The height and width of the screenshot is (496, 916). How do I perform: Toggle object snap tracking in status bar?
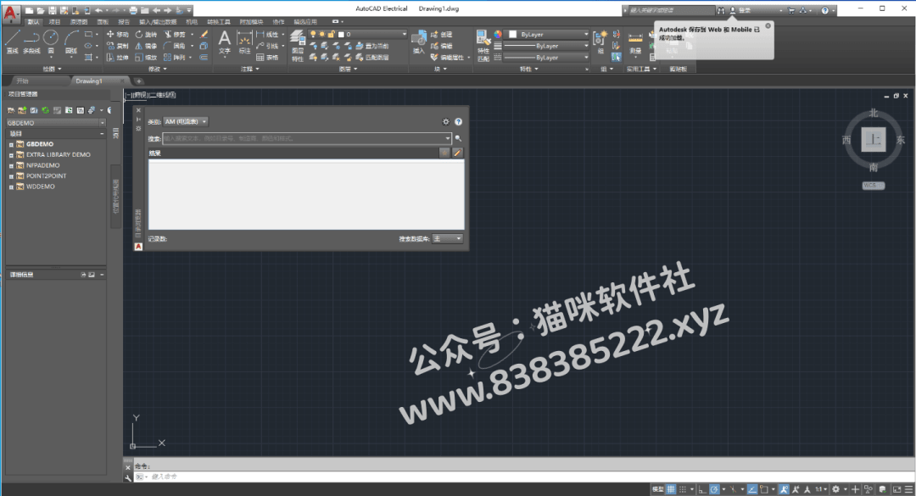click(x=751, y=489)
